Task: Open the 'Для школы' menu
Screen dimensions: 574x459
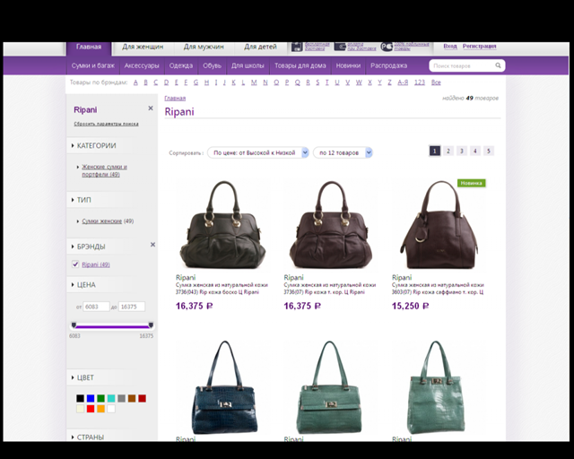Action: pyautogui.click(x=248, y=65)
